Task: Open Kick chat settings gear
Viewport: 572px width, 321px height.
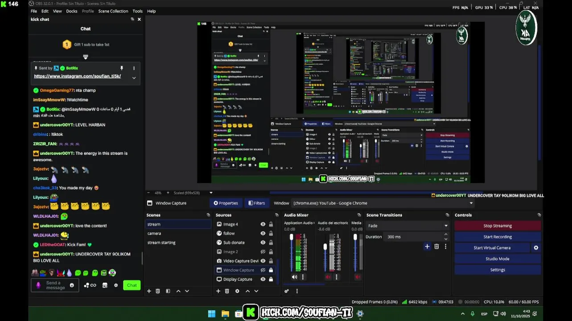Action: coord(116,285)
